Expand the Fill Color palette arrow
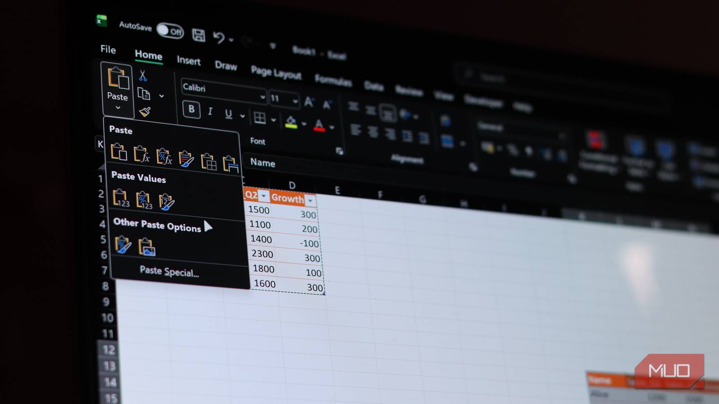Screen dimensions: 719x404 pos(304,124)
